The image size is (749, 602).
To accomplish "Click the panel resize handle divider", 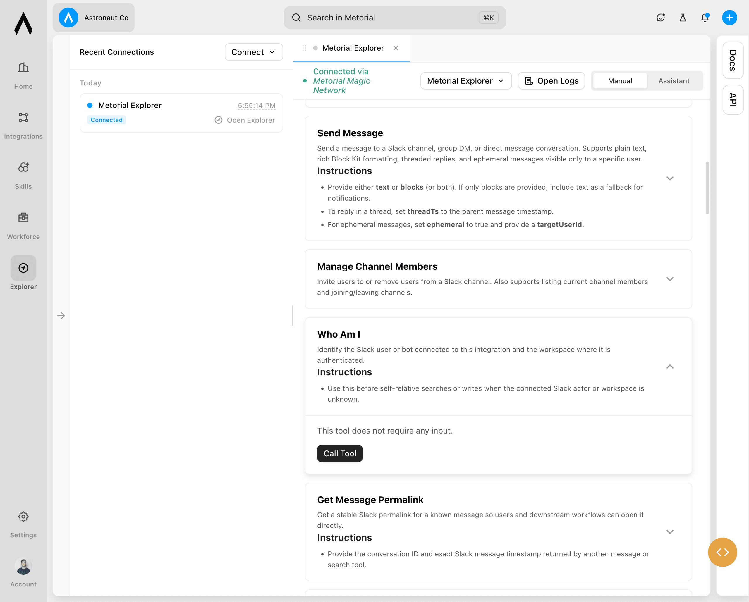I will 293,315.
